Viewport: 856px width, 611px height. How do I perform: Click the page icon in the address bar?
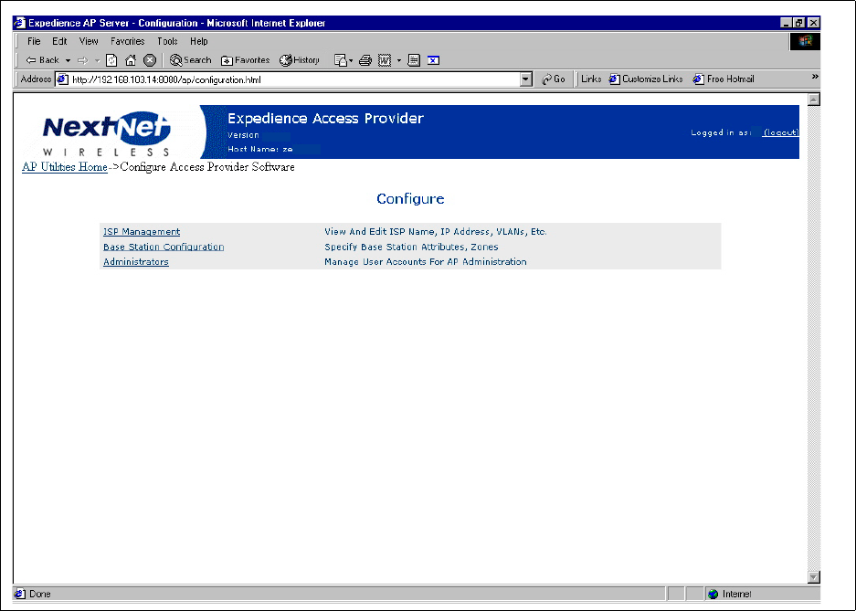[63, 79]
